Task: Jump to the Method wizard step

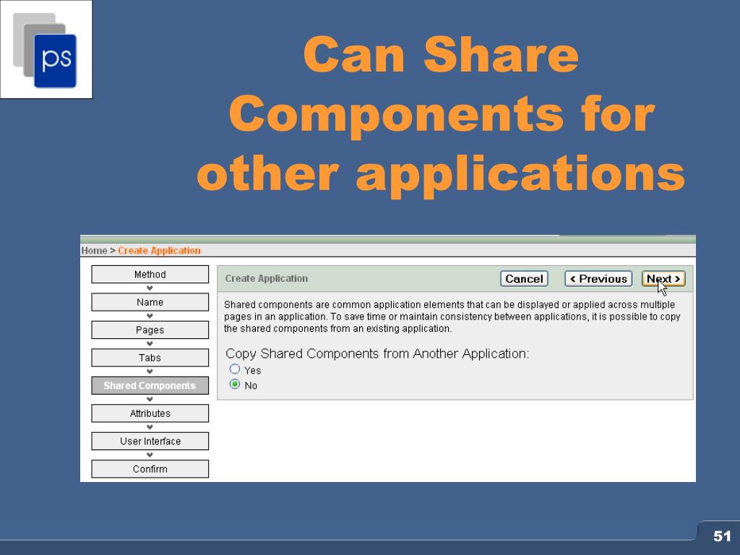Action: [150, 274]
